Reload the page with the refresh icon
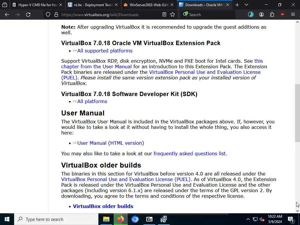This screenshot has height=225, width=300. click(28, 15)
